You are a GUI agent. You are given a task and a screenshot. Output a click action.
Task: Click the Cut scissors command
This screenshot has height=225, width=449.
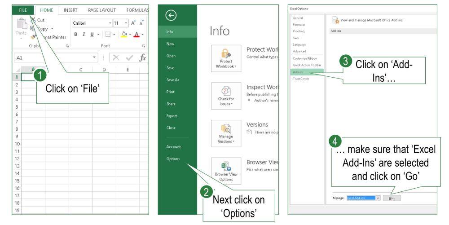point(38,20)
